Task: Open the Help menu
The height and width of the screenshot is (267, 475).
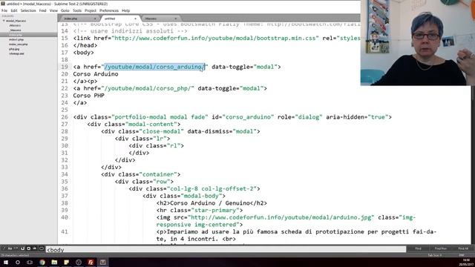Action: [x=125, y=10]
